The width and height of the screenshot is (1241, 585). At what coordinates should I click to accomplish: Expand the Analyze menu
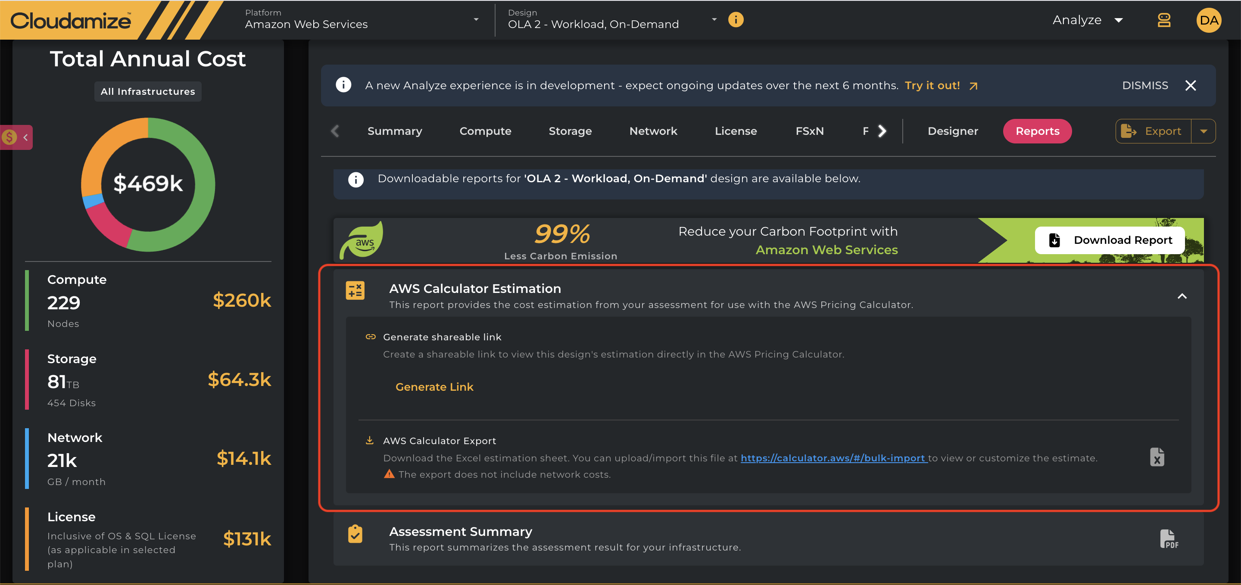point(1087,20)
